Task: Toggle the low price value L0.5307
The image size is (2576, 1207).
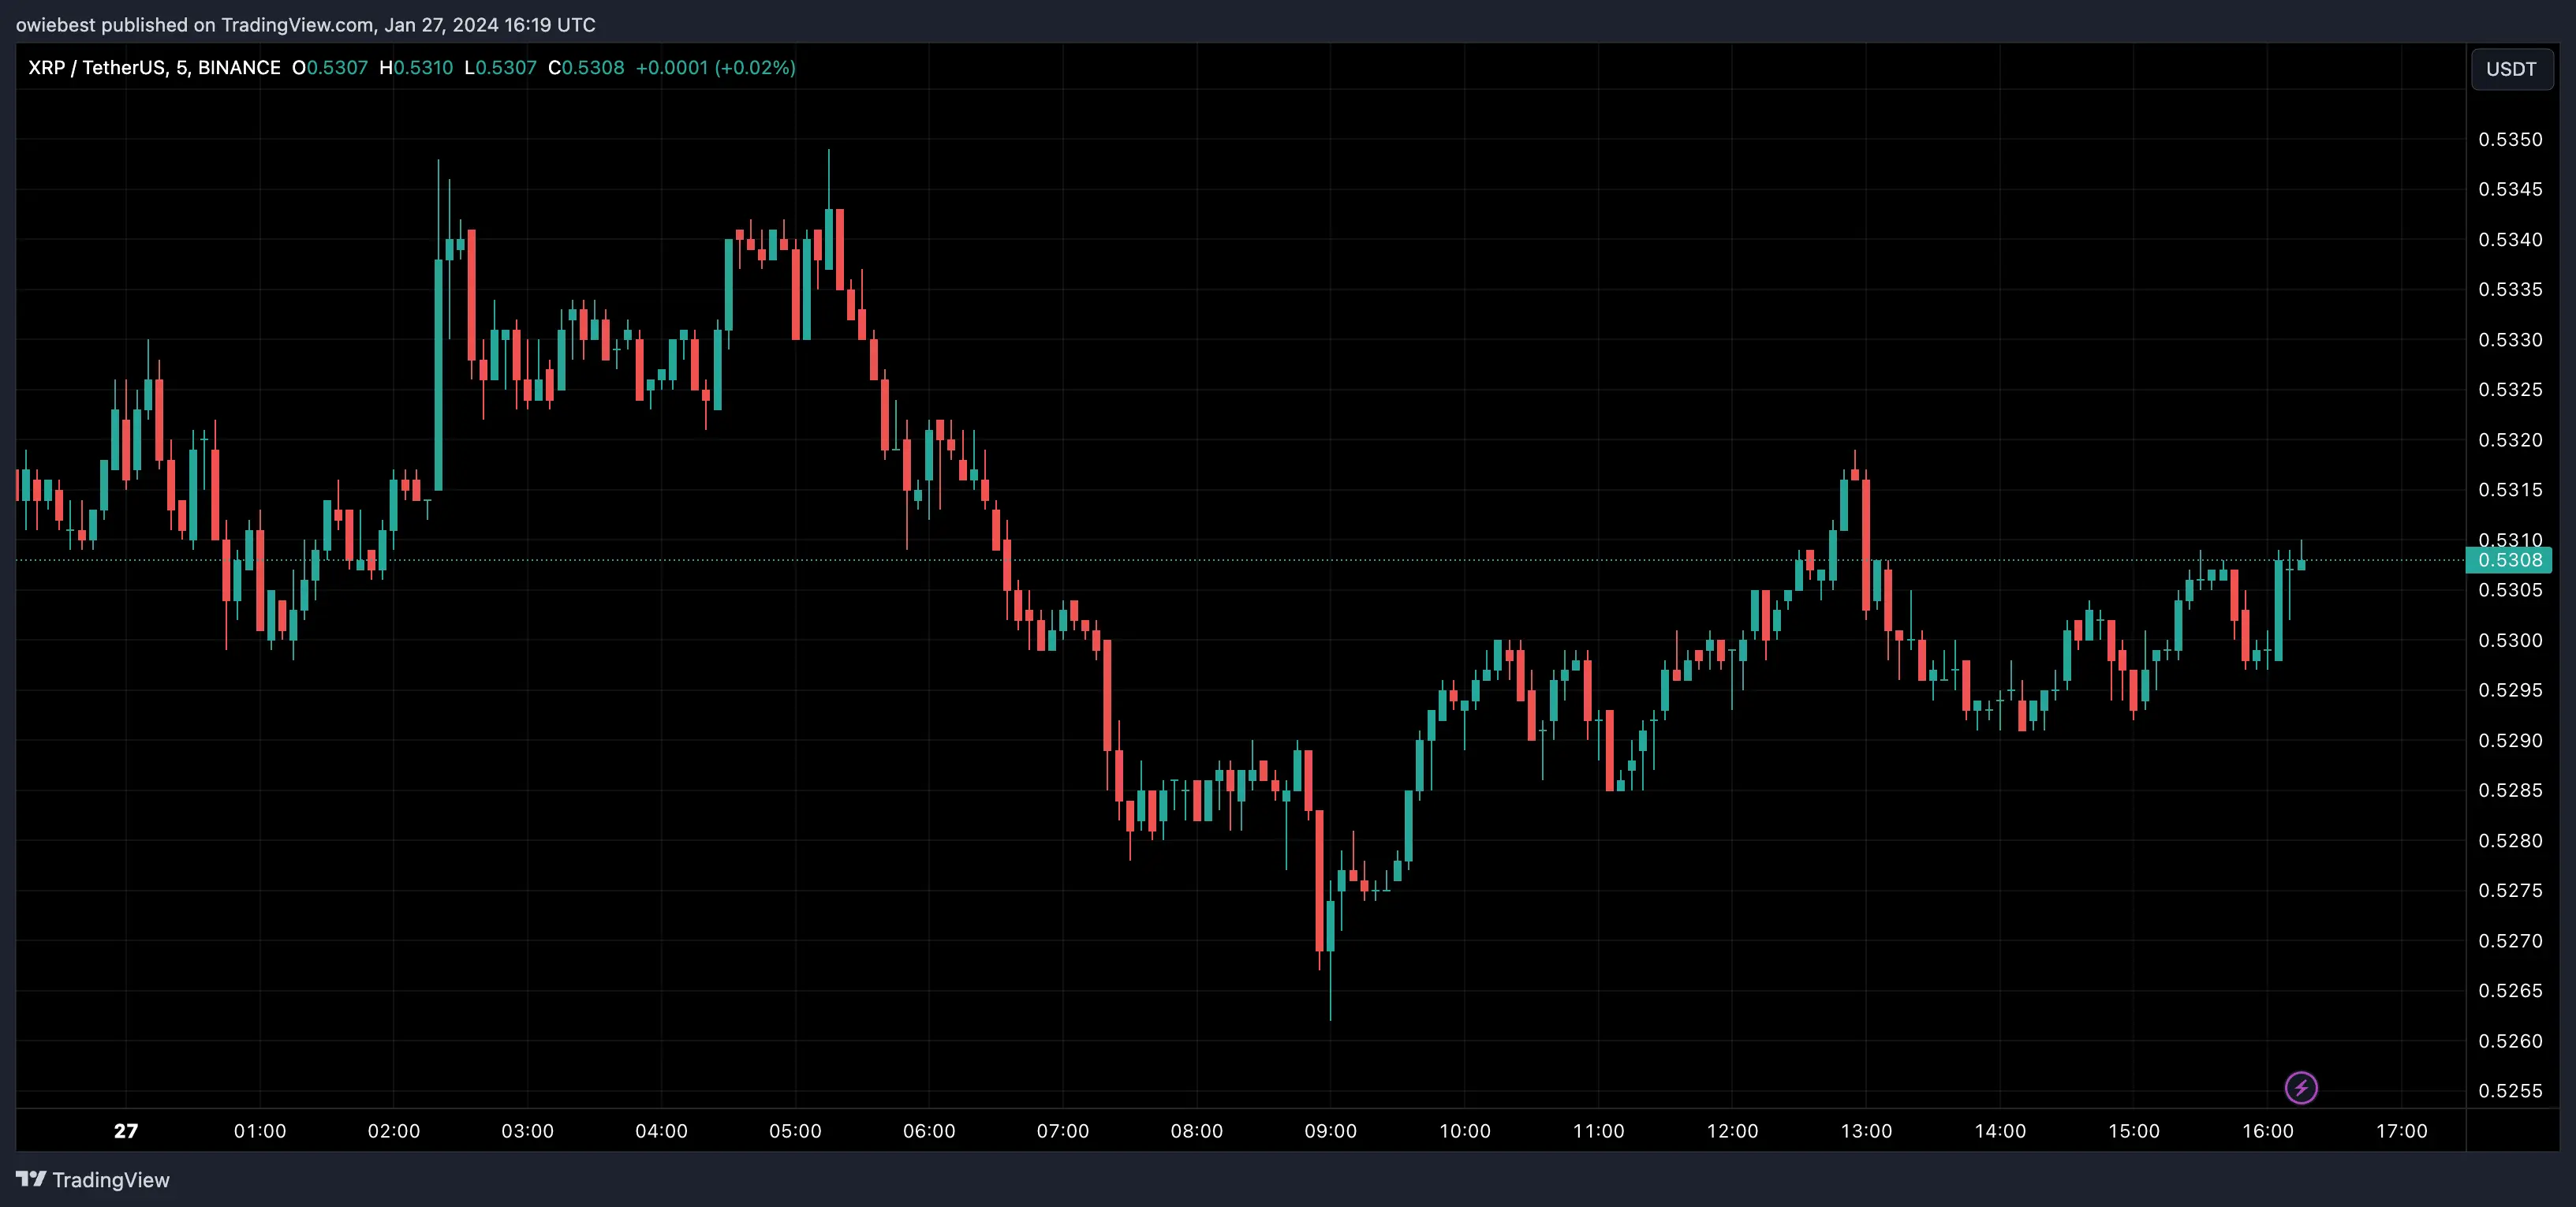Action: pos(501,67)
